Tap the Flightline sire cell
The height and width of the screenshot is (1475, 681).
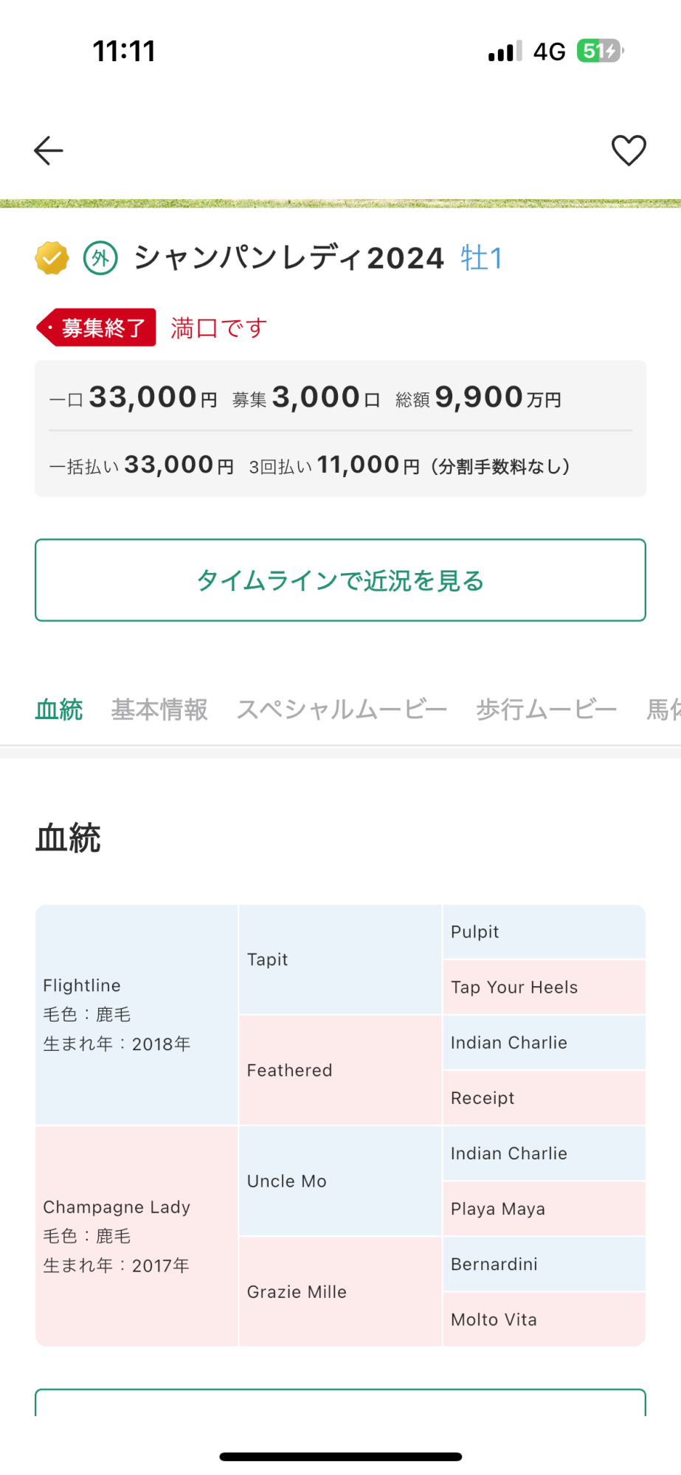[136, 1015]
